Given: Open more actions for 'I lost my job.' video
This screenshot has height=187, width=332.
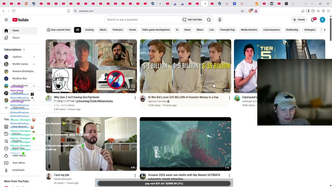Looking at the screenshot, I should pyautogui.click(x=135, y=176).
